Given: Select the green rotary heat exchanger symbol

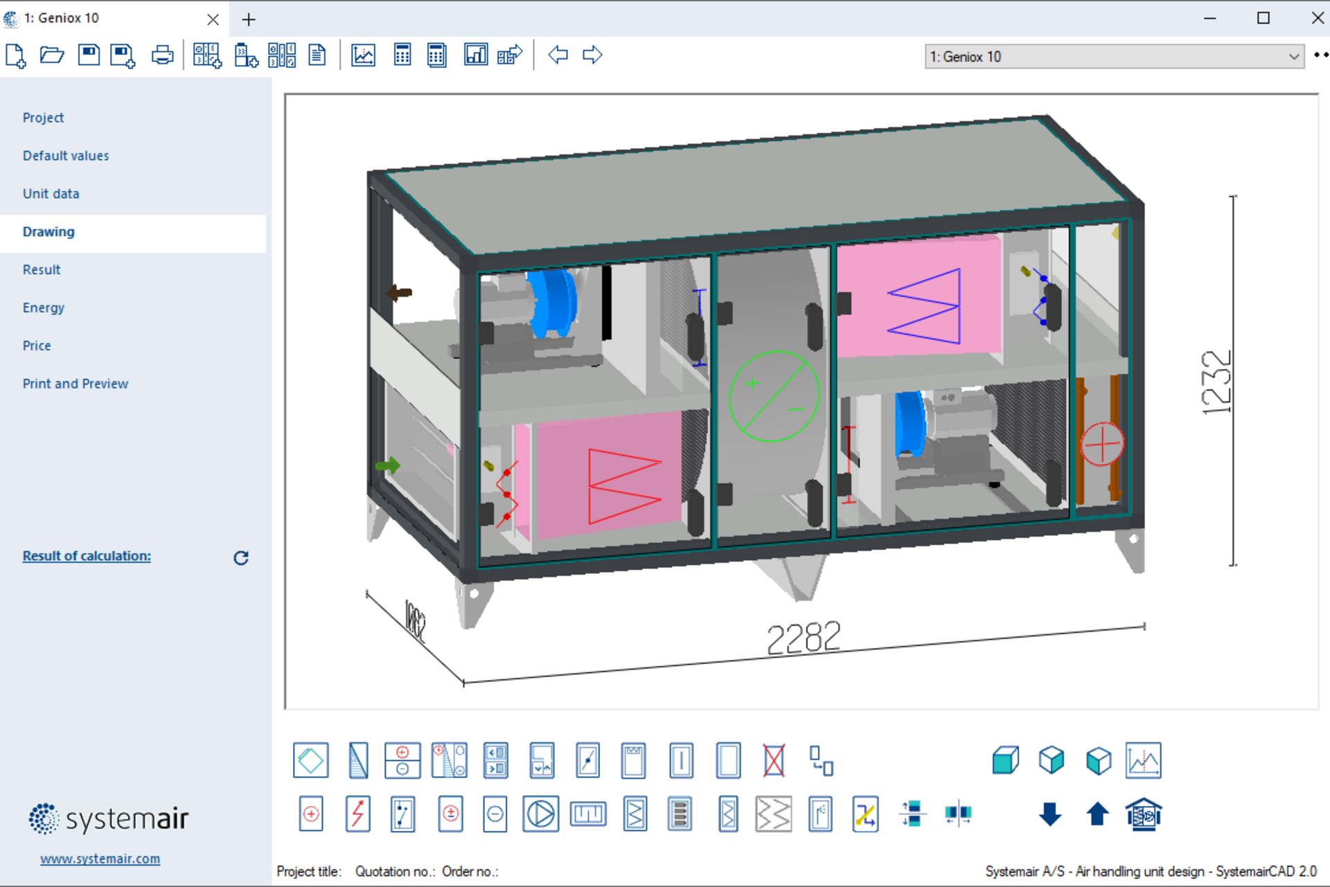Looking at the screenshot, I should (774, 397).
